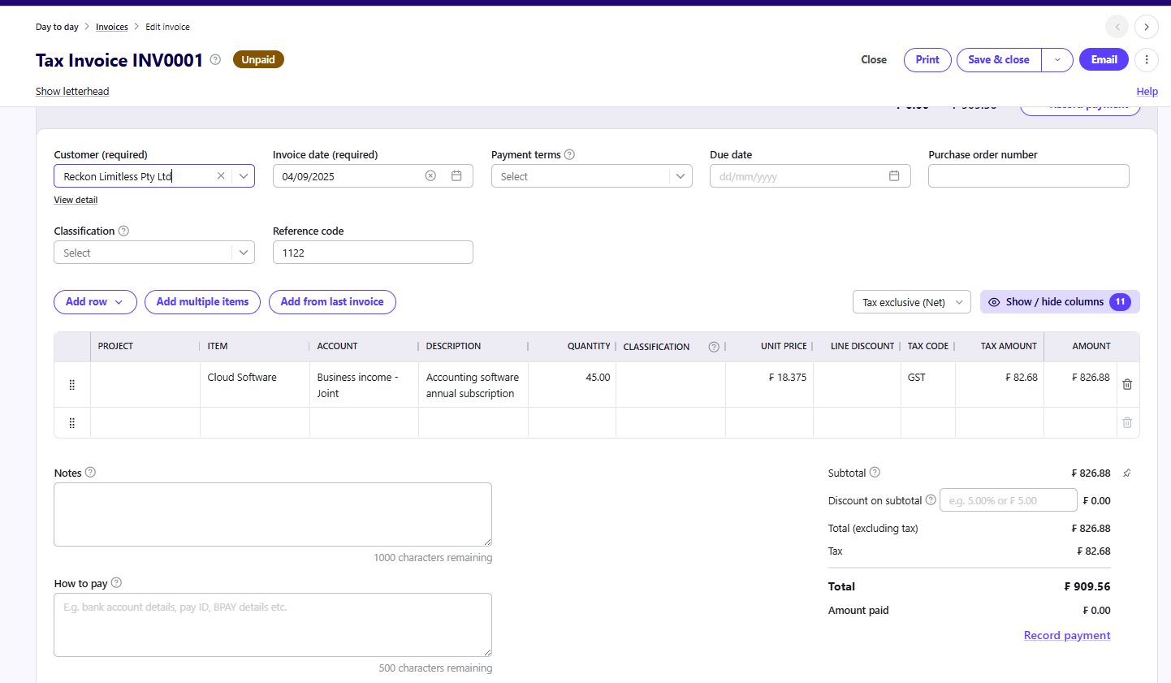1171x683 pixels.
Task: Click the Unpaid status badge
Action: tap(258, 59)
